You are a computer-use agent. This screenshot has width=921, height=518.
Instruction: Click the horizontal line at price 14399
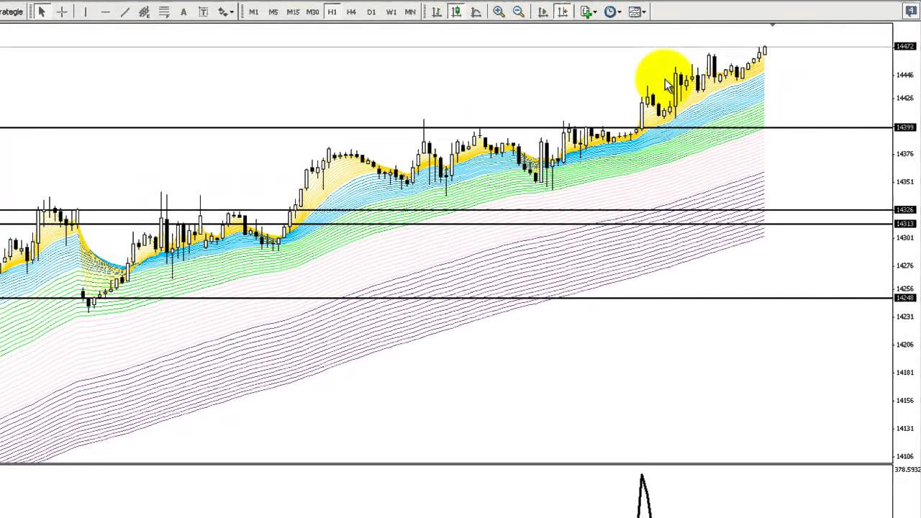[x=446, y=128]
